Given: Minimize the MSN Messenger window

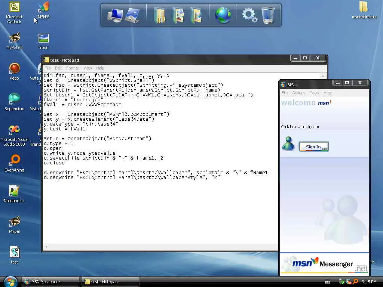Looking at the screenshot, I should pos(338,83).
